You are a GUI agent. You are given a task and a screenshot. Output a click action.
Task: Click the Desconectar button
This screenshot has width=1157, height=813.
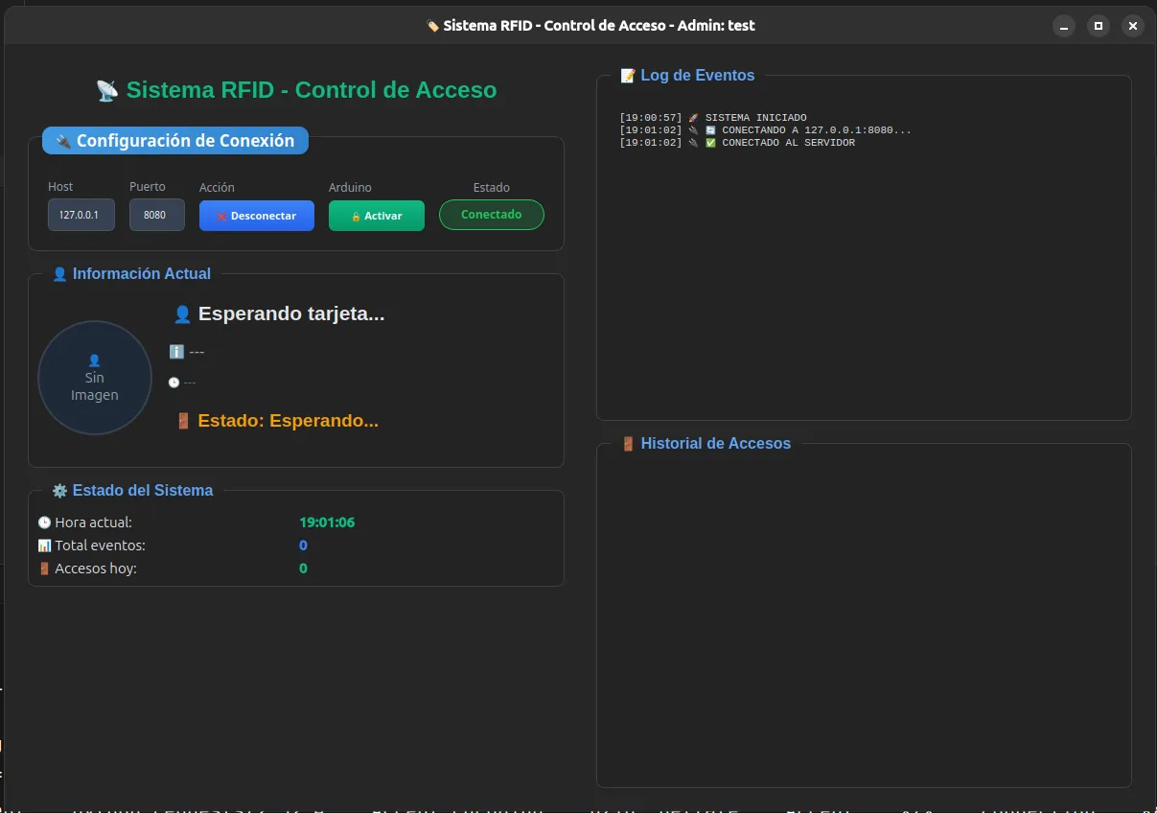(257, 216)
